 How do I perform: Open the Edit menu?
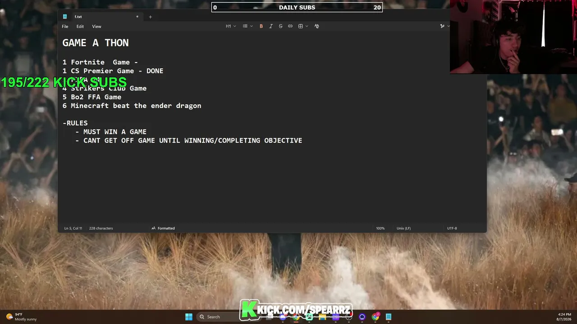pyautogui.click(x=80, y=27)
